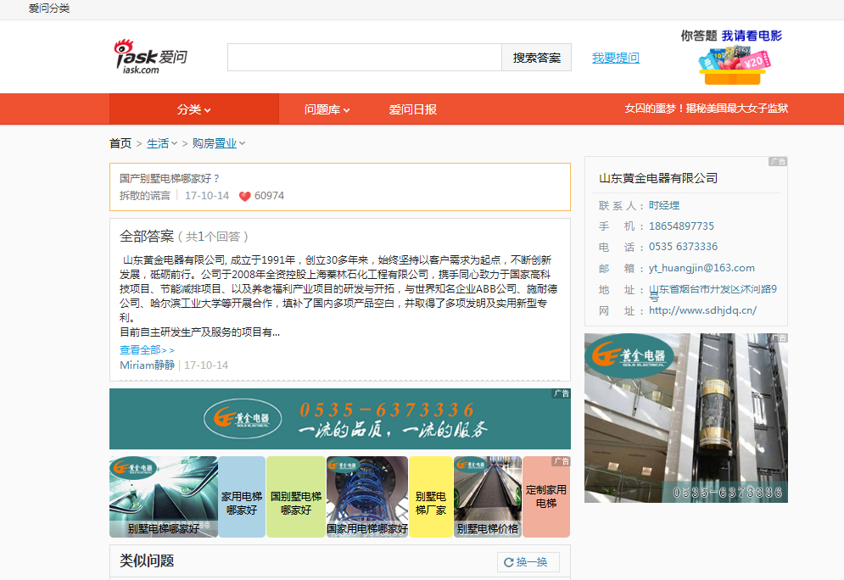Image resolution: width=844 pixels, height=580 pixels.
Task: Expand the 生活 breadcrumb dropdown
Action: (162, 143)
